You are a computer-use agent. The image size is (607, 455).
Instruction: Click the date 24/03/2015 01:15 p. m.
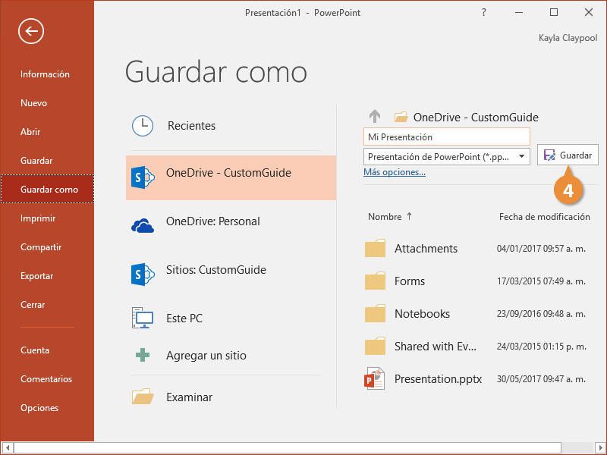pos(541,346)
